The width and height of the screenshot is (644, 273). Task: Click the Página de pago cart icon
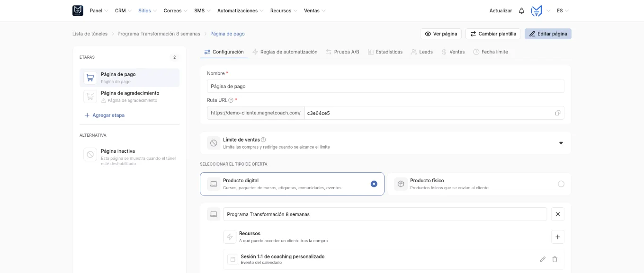click(90, 78)
